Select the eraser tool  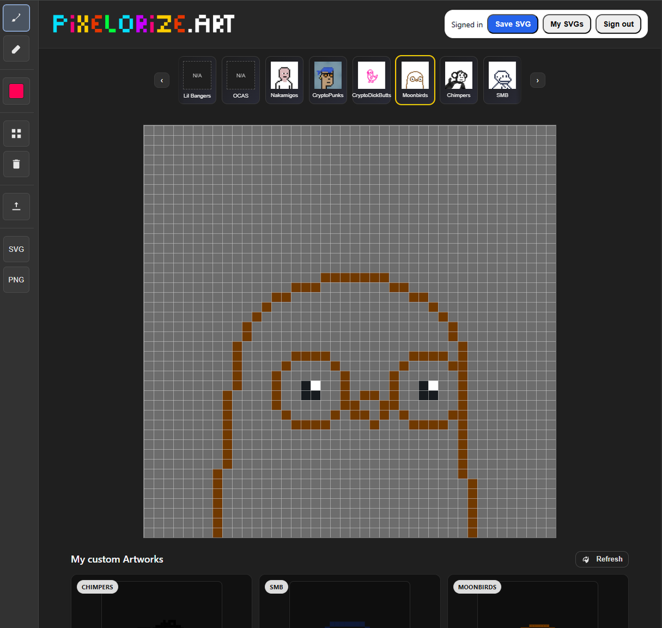[x=17, y=50]
